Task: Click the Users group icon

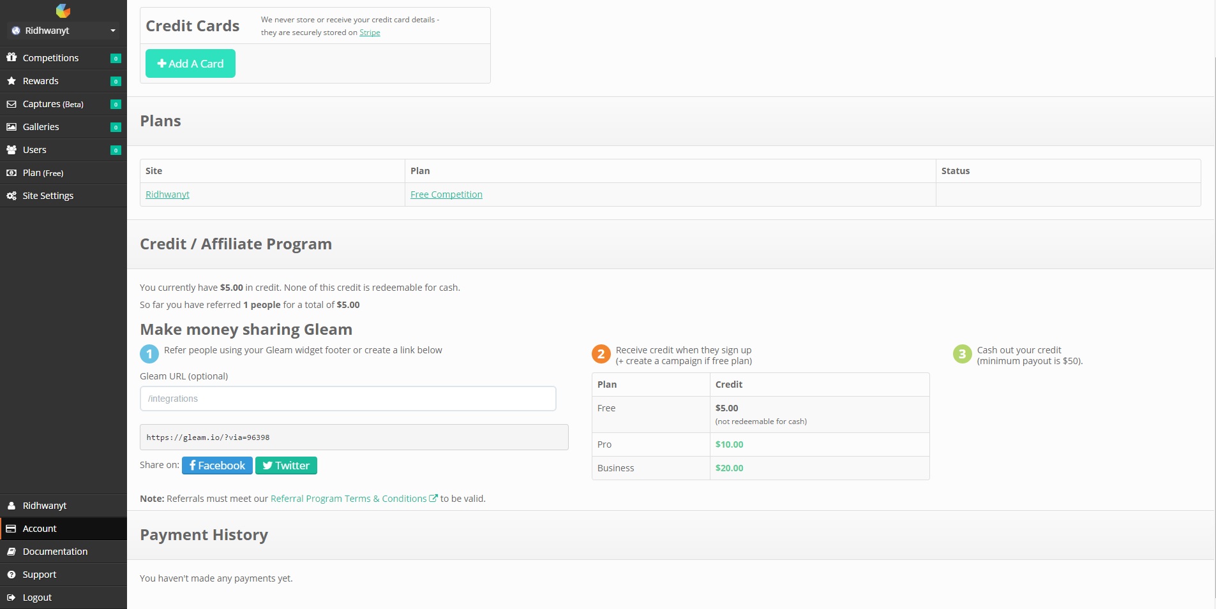Action: point(11,150)
